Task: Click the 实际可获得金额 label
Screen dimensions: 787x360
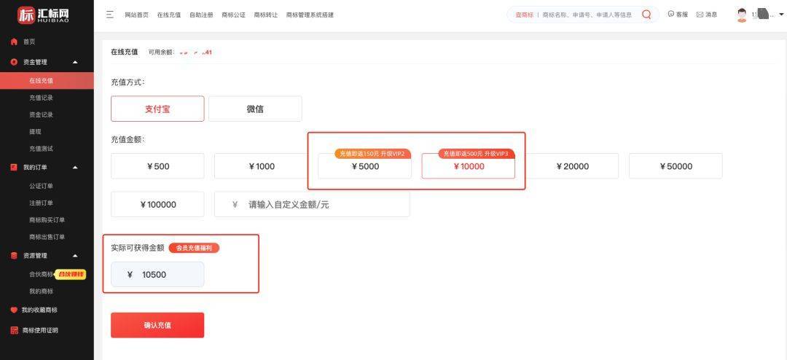Action: click(138, 248)
